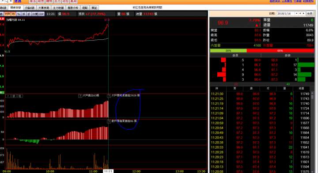Open the 個股分析 tab
318x173 pixels.
tap(73, 8)
